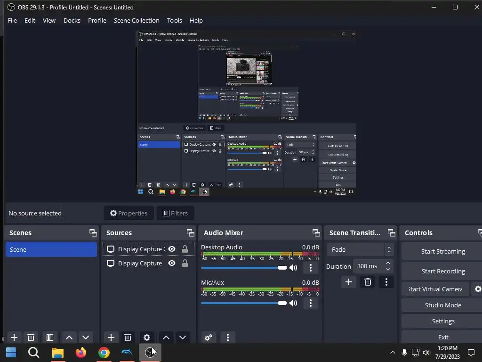Click the Exit button in Controls
Screen dimensions: 482x362
(442, 337)
